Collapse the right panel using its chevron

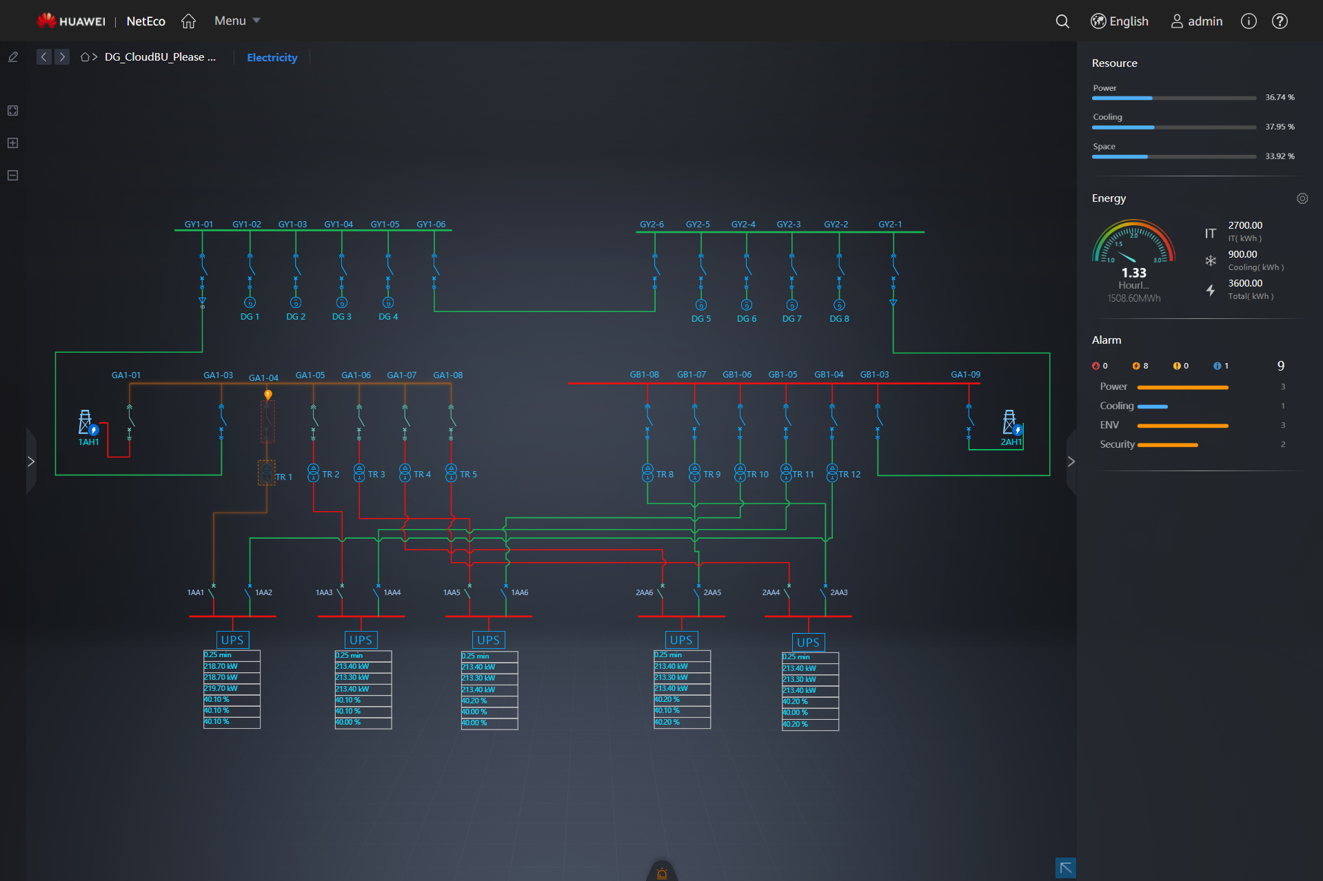1071,462
